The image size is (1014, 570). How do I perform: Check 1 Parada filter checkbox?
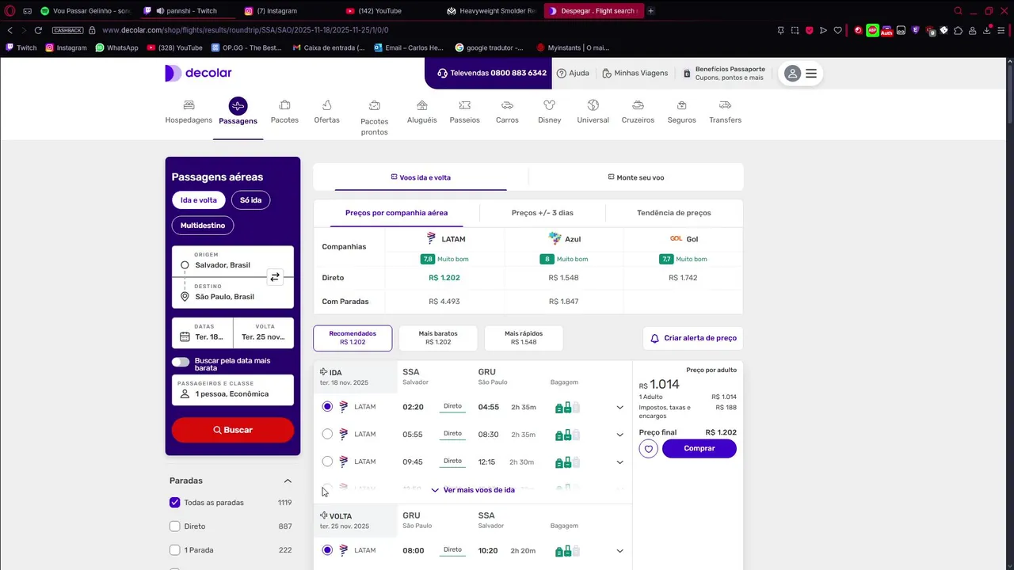(174, 550)
